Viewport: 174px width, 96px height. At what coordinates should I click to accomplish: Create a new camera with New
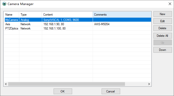coord(163,14)
